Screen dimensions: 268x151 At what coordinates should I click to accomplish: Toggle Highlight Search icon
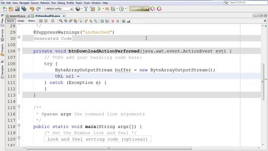pyautogui.click(x=75, y=21)
